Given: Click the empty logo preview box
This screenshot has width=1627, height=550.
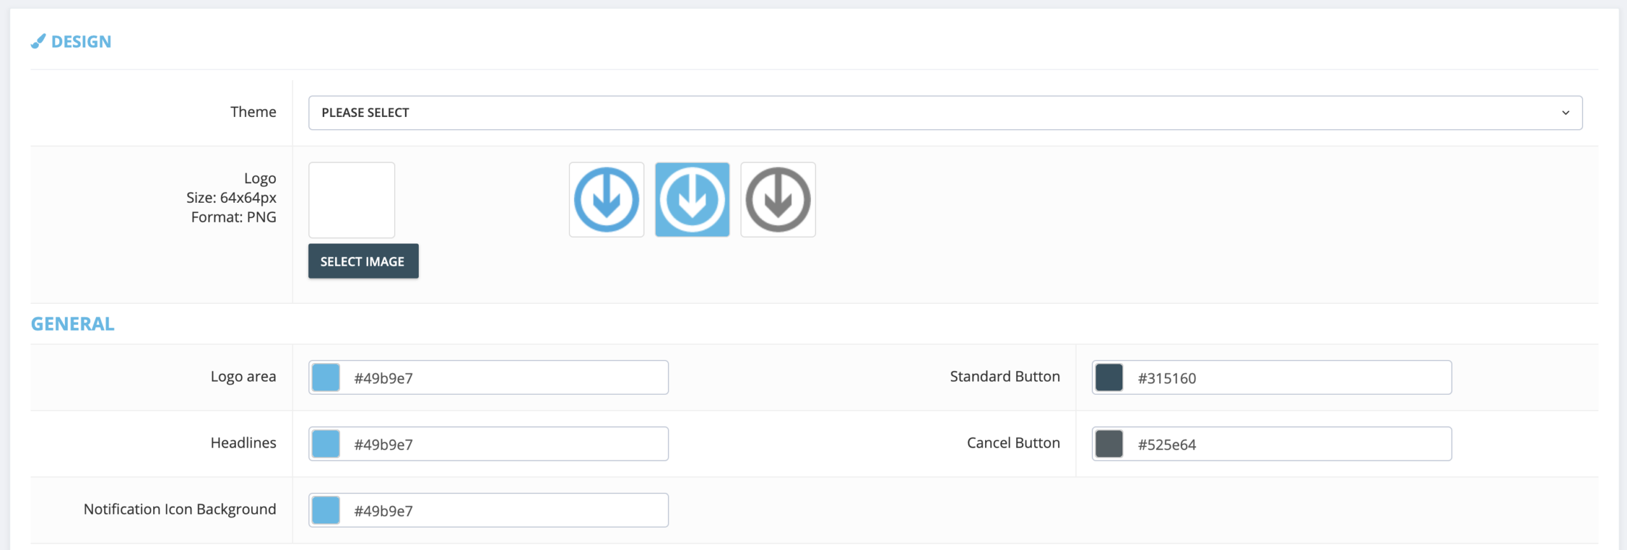Looking at the screenshot, I should [x=351, y=200].
